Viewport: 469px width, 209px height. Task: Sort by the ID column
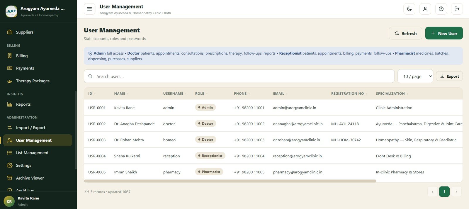point(92,94)
